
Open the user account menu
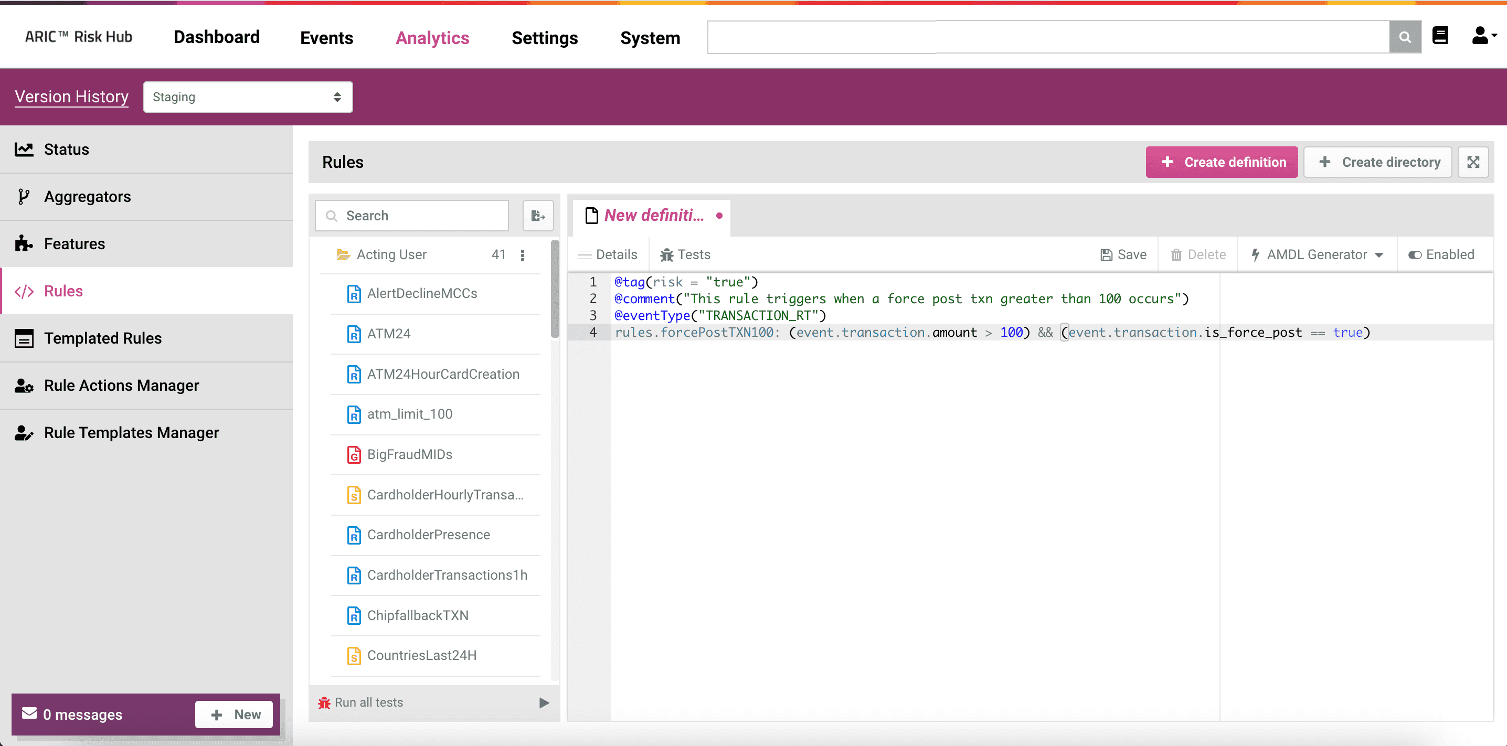pos(1483,36)
